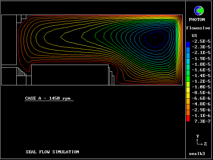Click the -1.0E-5 legend entry
The image size is (213, 160).
201,87
